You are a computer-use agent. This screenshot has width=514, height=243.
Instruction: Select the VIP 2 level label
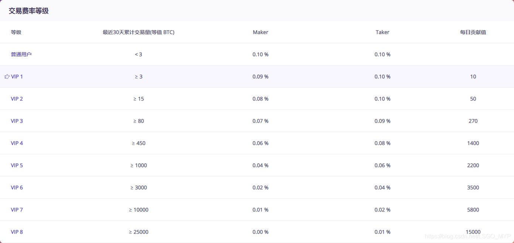click(x=17, y=99)
